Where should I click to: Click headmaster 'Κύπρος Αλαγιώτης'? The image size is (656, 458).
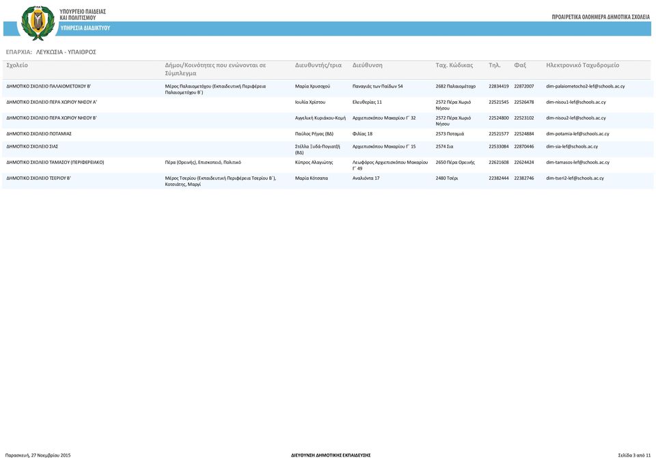pyautogui.click(x=314, y=163)
